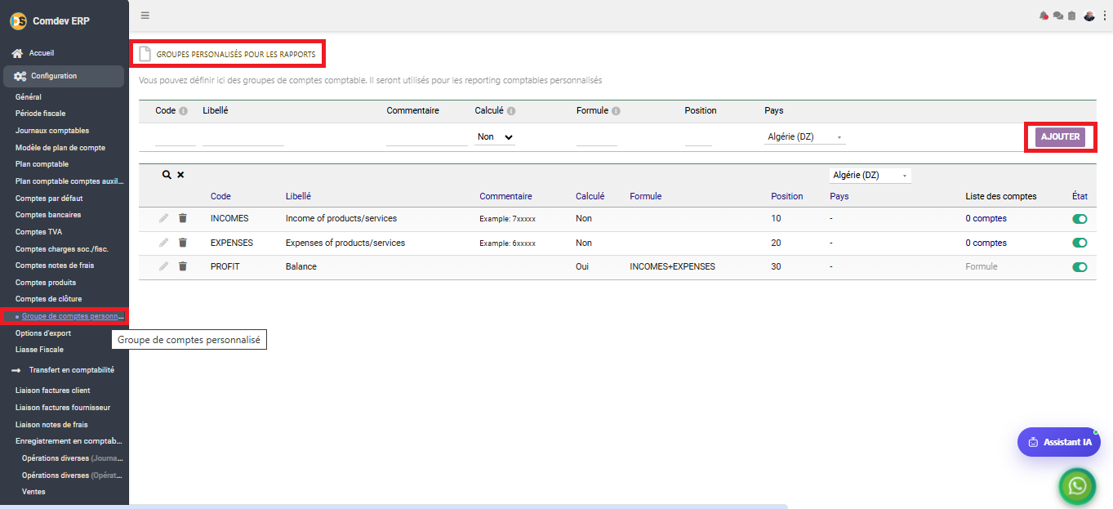Open Ventes menu item

pos(33,492)
